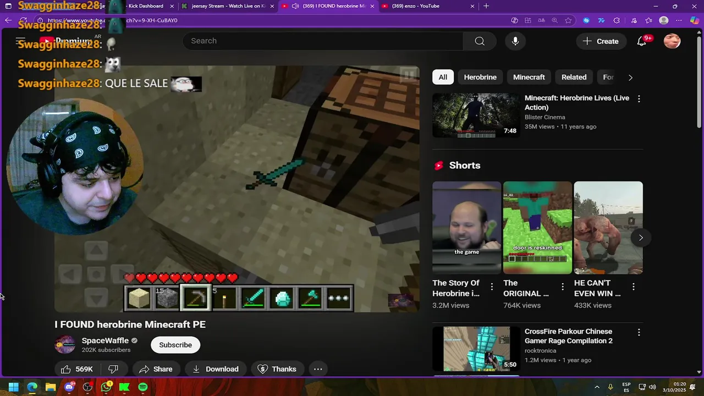Switch to the enzo - YouTube tab
The width and height of the screenshot is (704, 396).
428,6
